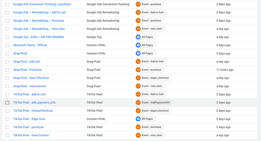Click the All Pages eye icon in TikTok Pixel Page View row
The height and width of the screenshot is (141, 261).
pos(138,119)
